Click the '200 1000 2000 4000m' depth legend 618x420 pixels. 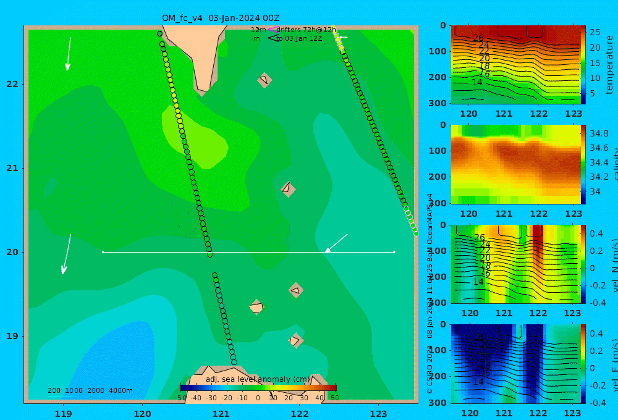90,390
